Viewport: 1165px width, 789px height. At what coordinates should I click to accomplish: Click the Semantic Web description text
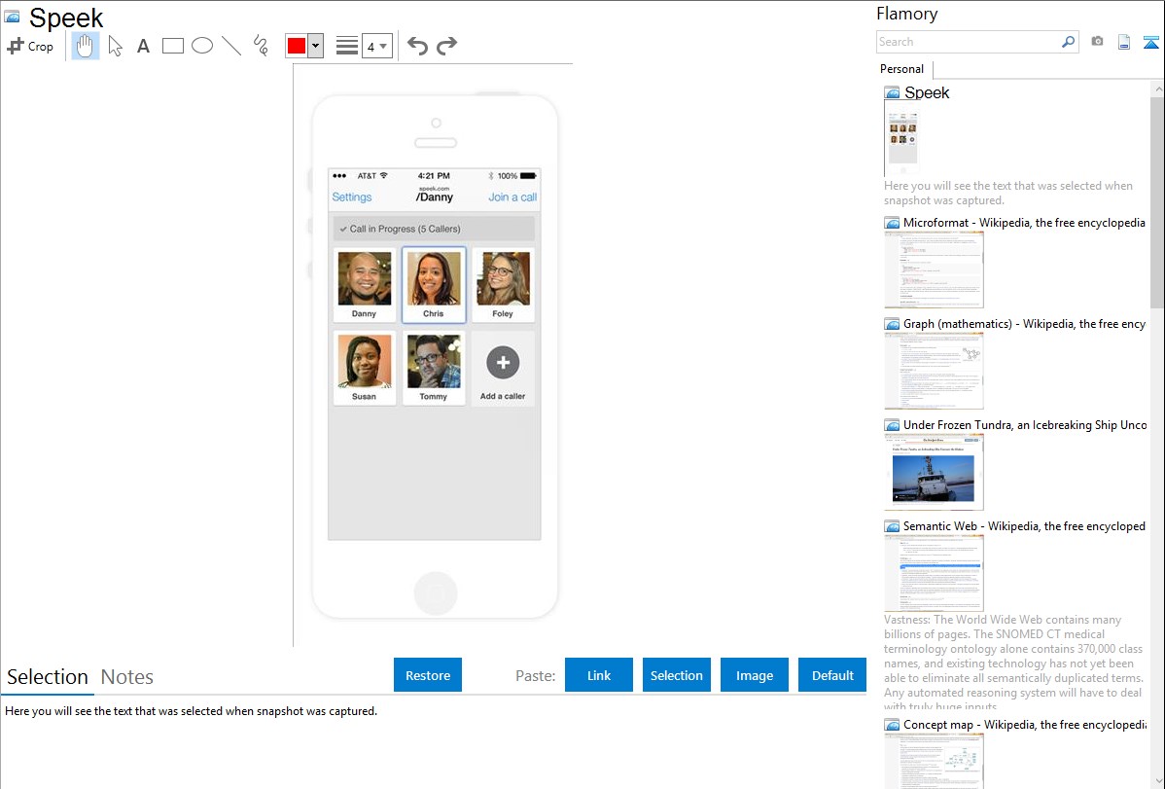pos(1014,662)
